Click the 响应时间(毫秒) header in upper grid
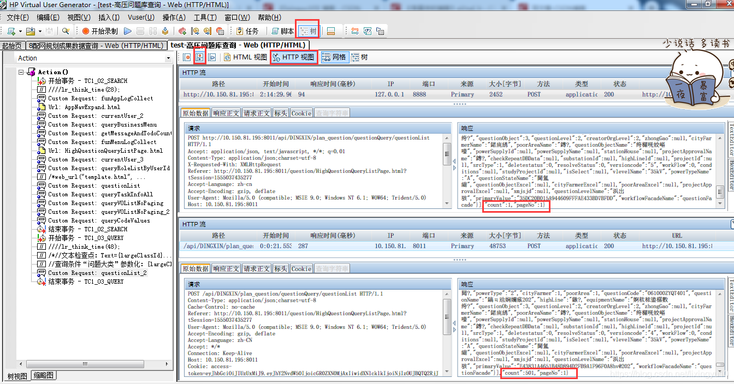Image resolution: width=734 pixels, height=384 pixels. 333,84
